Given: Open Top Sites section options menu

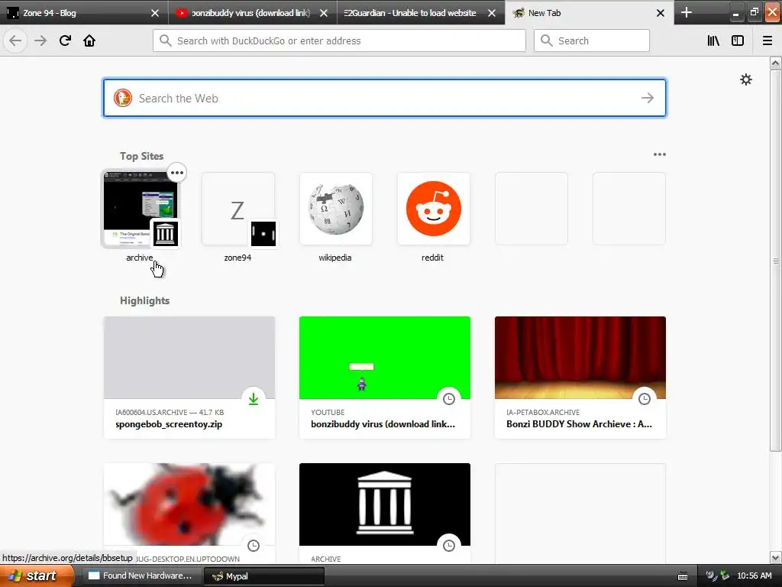Looking at the screenshot, I should point(659,154).
